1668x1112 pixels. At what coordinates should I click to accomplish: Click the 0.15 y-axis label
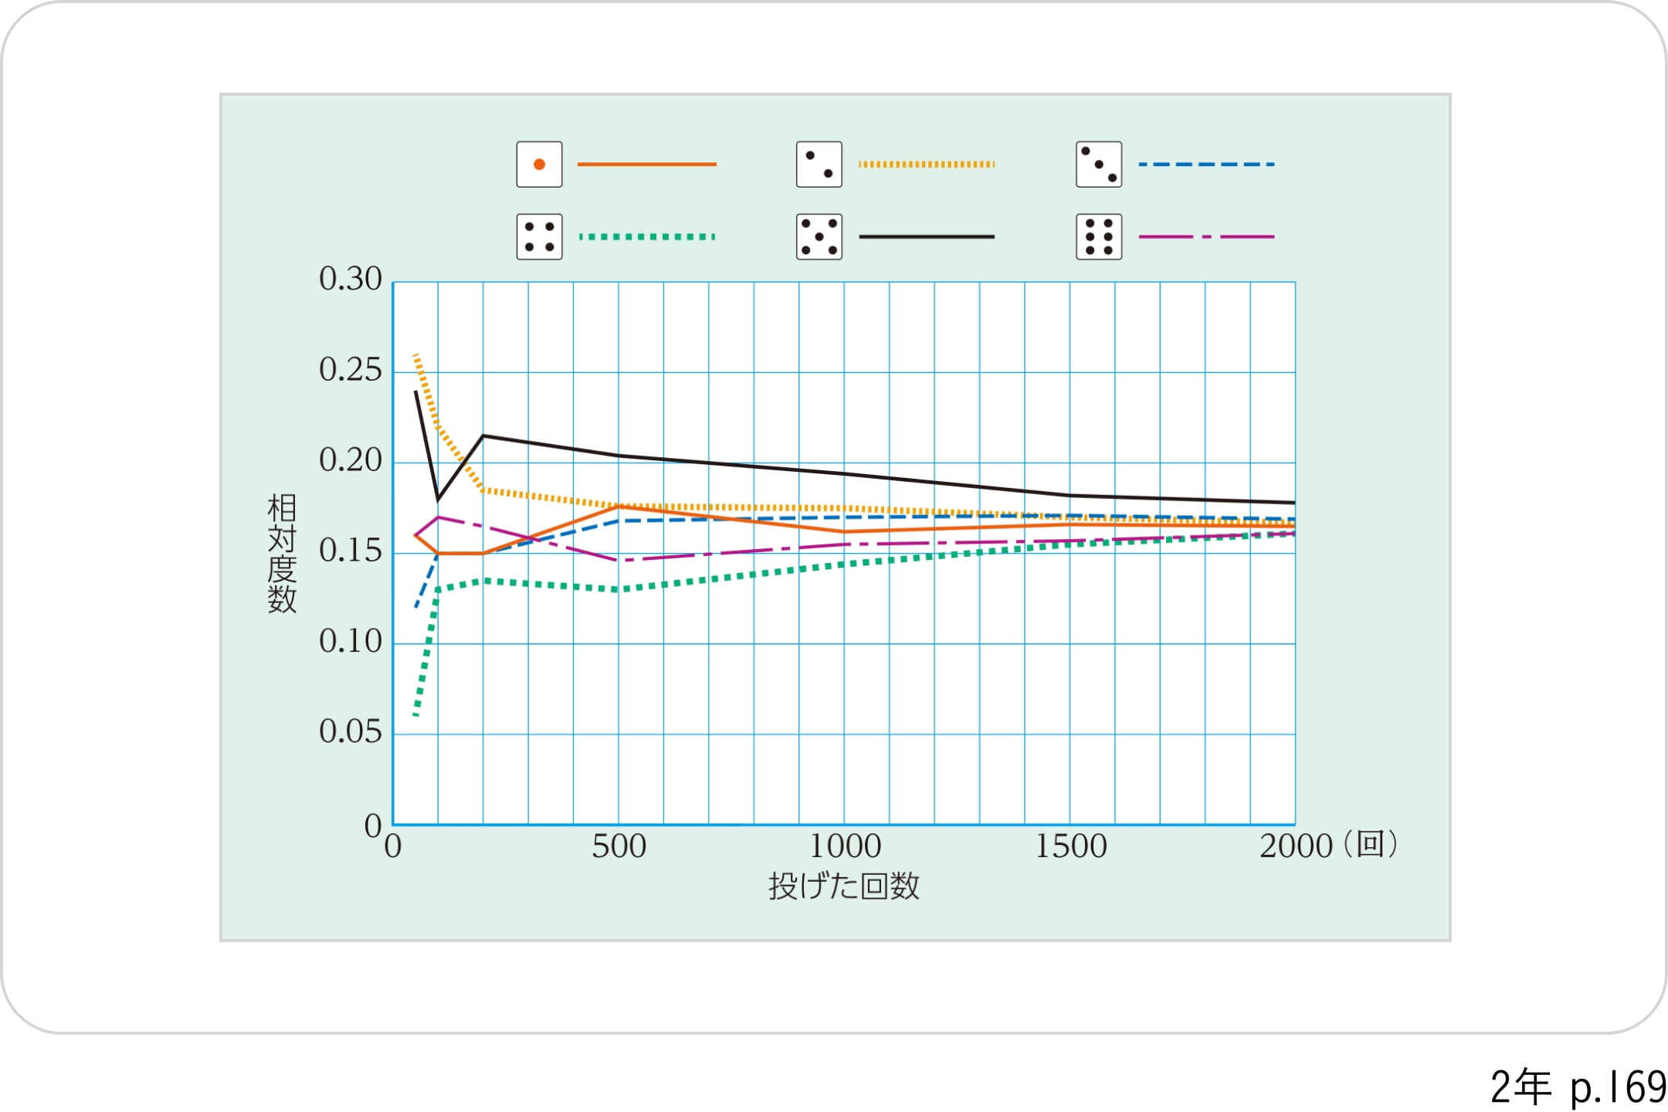point(351,551)
